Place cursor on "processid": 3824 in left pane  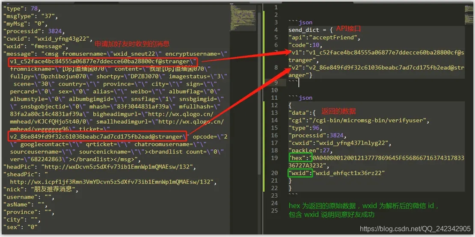pyautogui.click(x=34, y=31)
